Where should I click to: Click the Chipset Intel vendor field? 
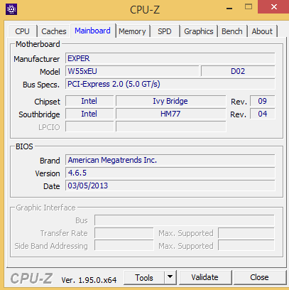pos(89,101)
